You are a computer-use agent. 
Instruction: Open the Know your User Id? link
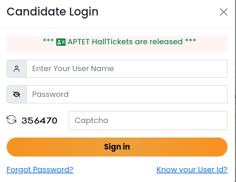pyautogui.click(x=192, y=170)
